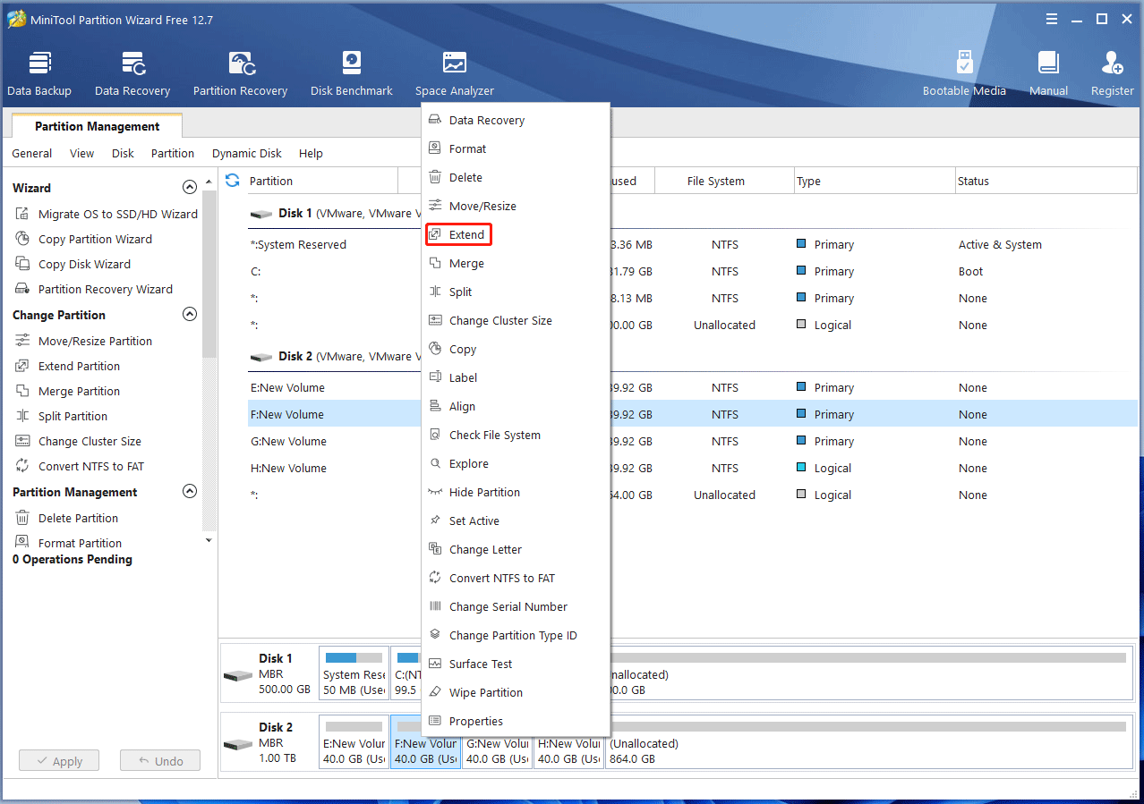Select Set Active in context menu

[x=516, y=520]
